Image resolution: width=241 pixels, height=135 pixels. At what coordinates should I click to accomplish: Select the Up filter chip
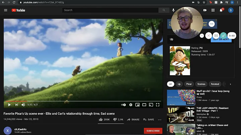tap(179, 84)
